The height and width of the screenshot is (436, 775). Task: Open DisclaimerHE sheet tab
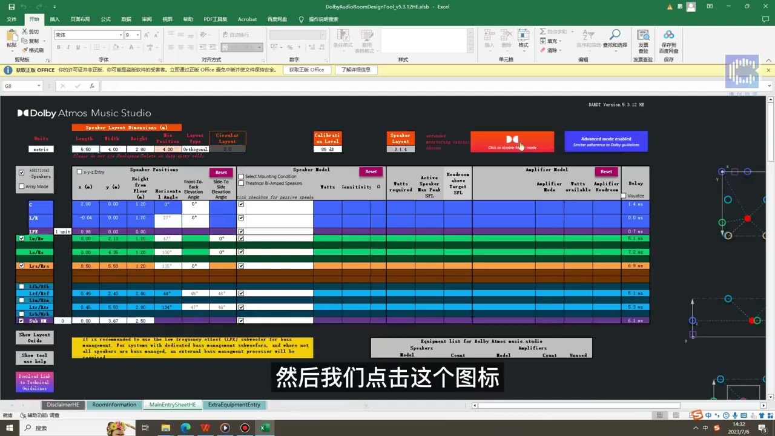[x=63, y=405]
